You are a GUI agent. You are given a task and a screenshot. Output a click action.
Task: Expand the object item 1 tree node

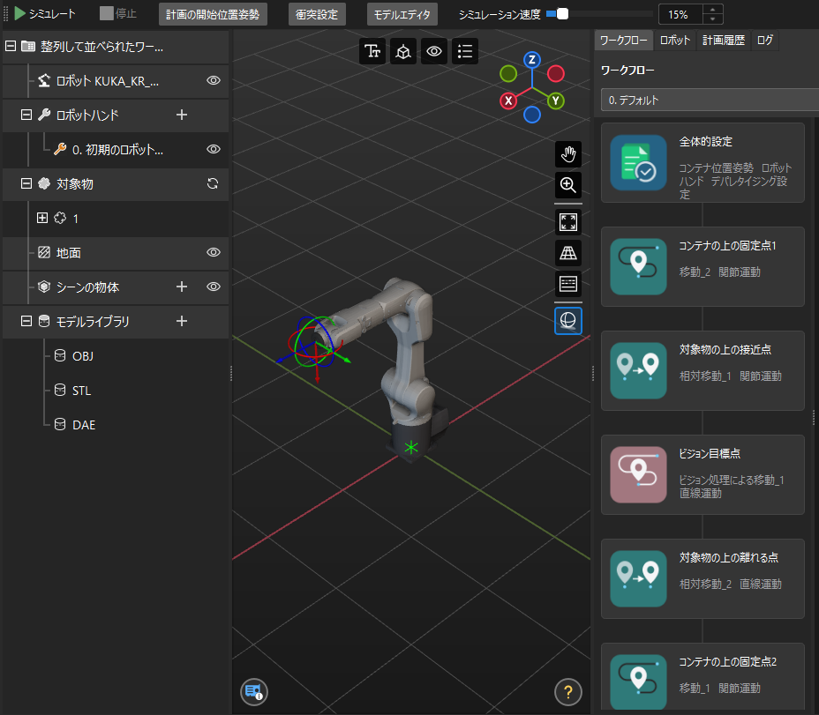pyautogui.click(x=41, y=218)
